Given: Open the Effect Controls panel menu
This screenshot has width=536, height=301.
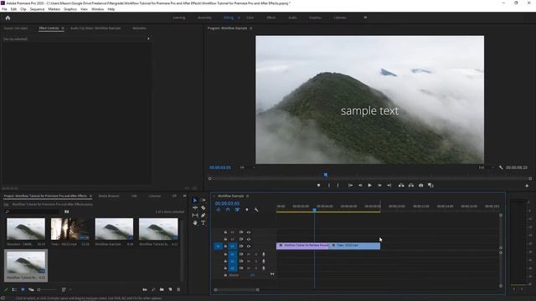Looking at the screenshot, I should point(63,28).
